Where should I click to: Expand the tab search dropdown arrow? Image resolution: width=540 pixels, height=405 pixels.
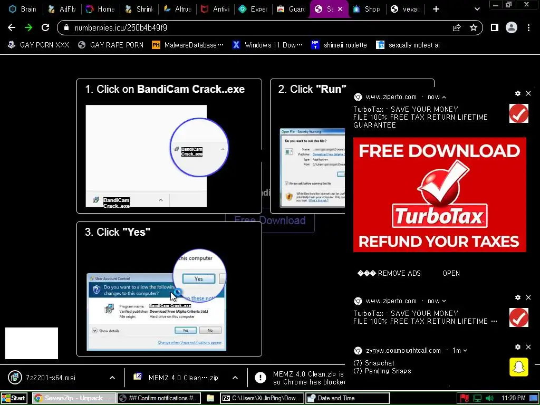click(x=477, y=9)
